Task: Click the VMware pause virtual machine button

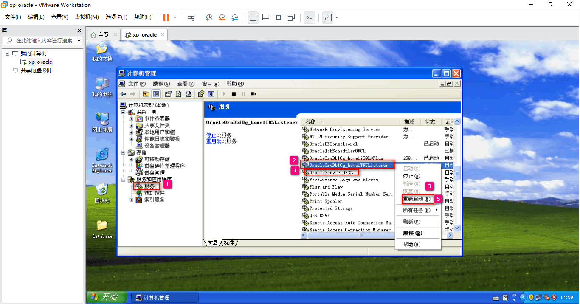Action: tap(166, 17)
